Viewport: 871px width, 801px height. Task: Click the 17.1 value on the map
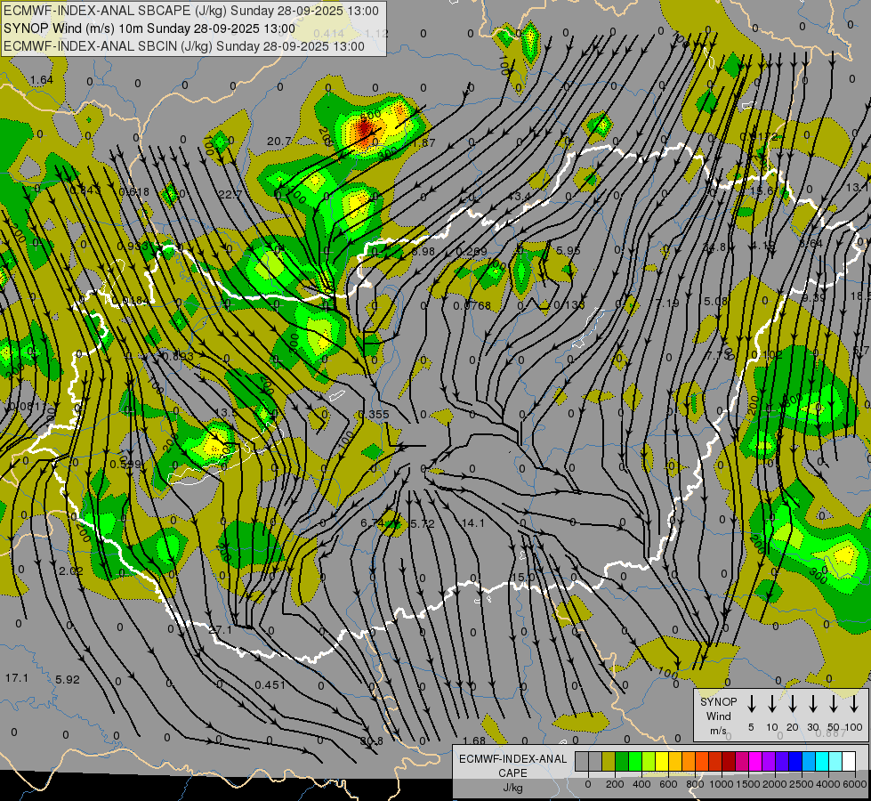coord(17,677)
